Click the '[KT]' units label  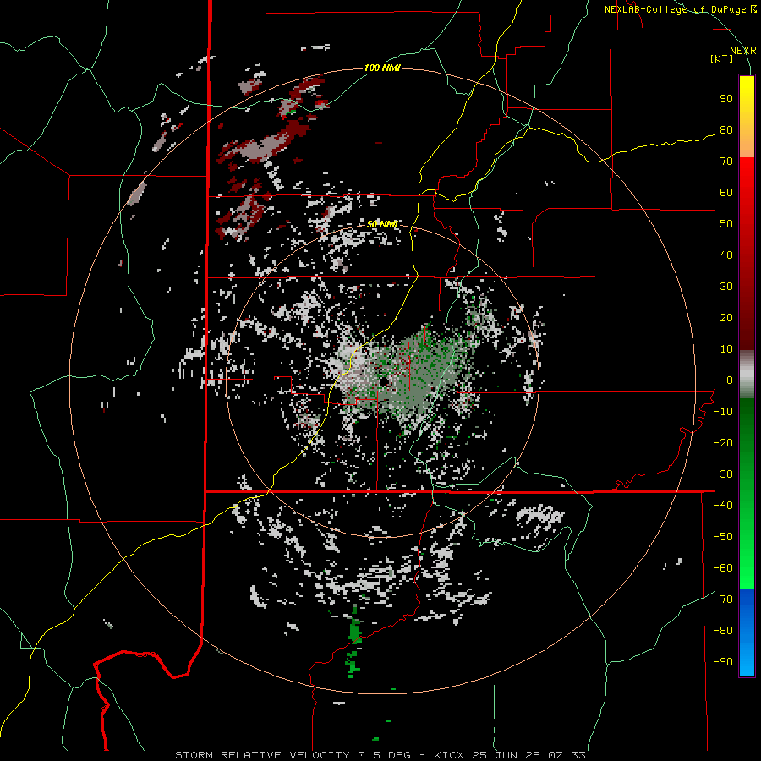(x=721, y=58)
